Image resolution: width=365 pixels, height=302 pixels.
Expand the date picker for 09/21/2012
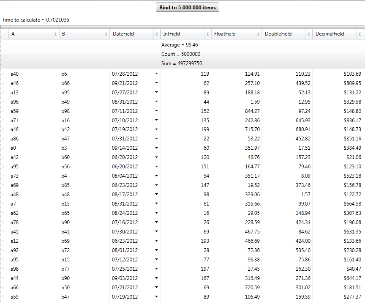[x=156, y=83]
